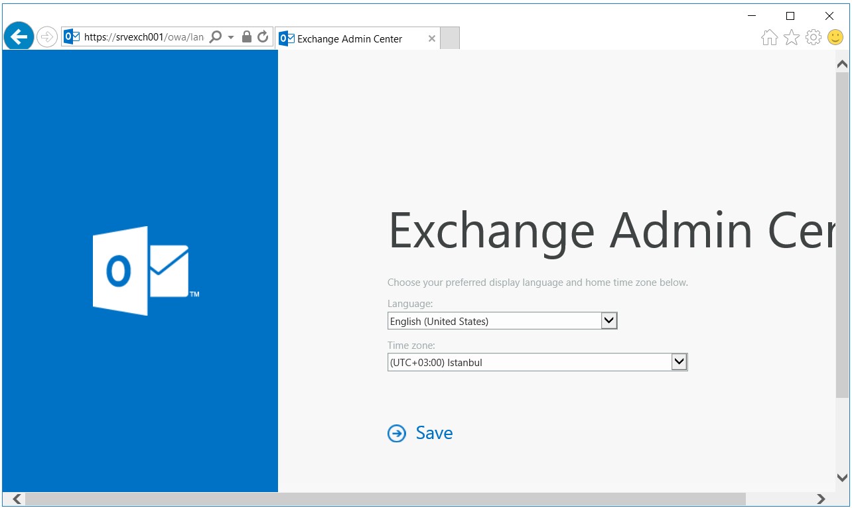Click the vertical scrollbar up arrow
852x508 pixels.
(x=842, y=64)
